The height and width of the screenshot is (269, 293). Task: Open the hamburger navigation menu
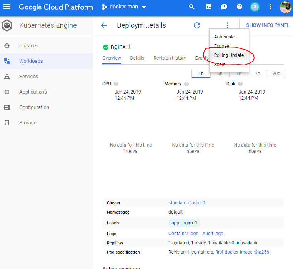(x=7, y=7)
